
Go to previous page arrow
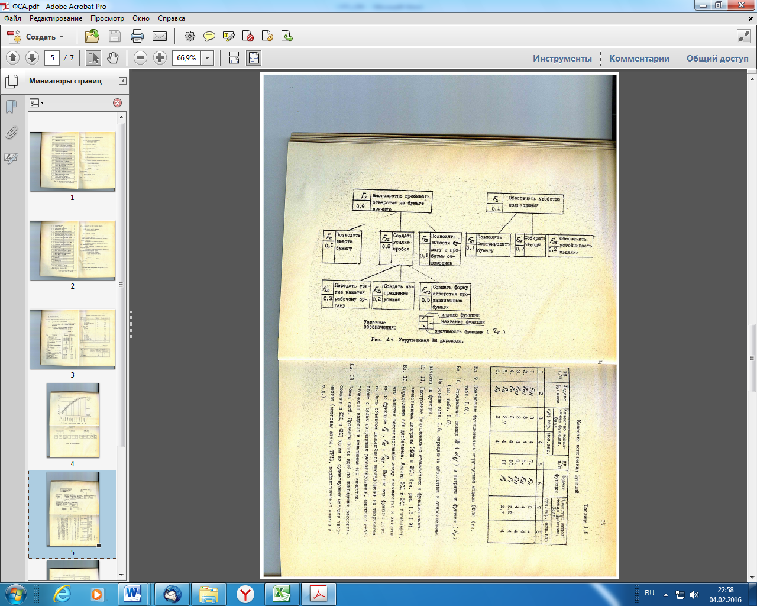coord(13,58)
